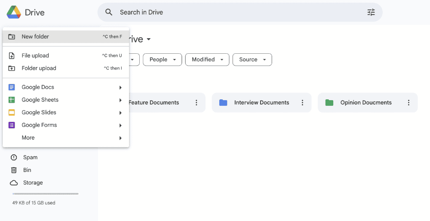Expand the Google Docs submenu arrow
This screenshot has height=221, width=430.
click(120, 88)
